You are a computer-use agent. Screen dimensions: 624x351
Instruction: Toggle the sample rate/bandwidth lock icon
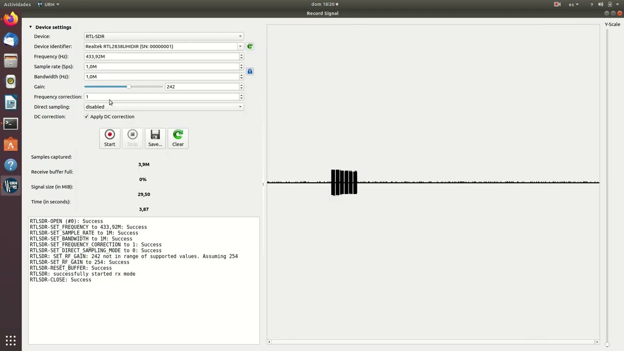pos(250,71)
